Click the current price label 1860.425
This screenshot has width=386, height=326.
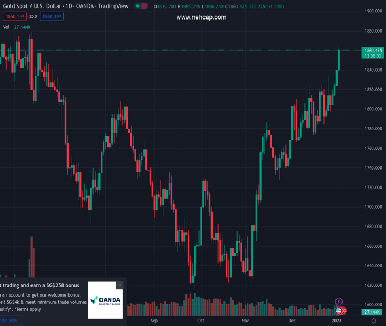point(372,50)
